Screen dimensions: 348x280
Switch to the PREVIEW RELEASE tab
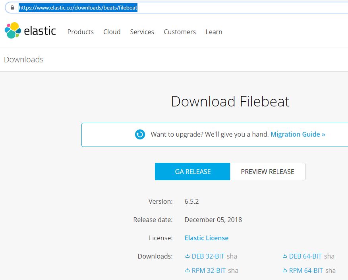(x=268, y=172)
